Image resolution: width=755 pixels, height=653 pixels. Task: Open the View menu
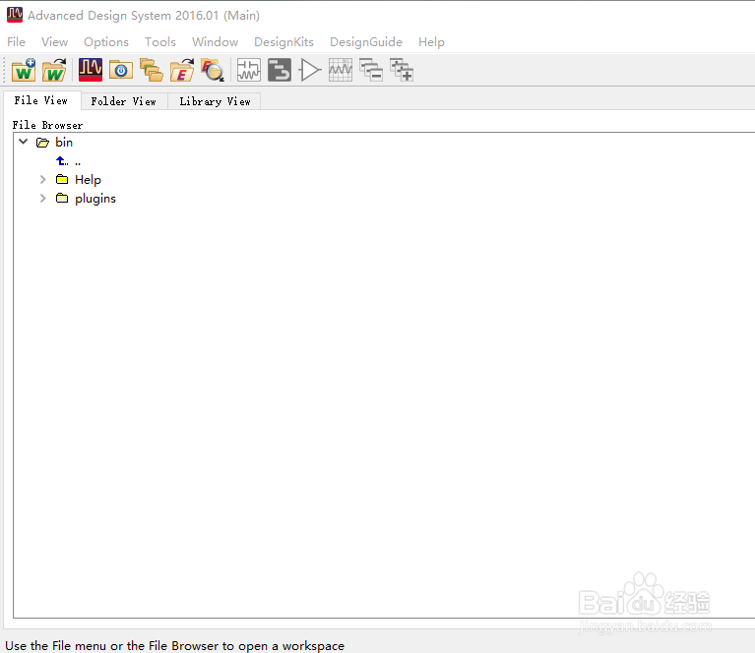(x=54, y=42)
